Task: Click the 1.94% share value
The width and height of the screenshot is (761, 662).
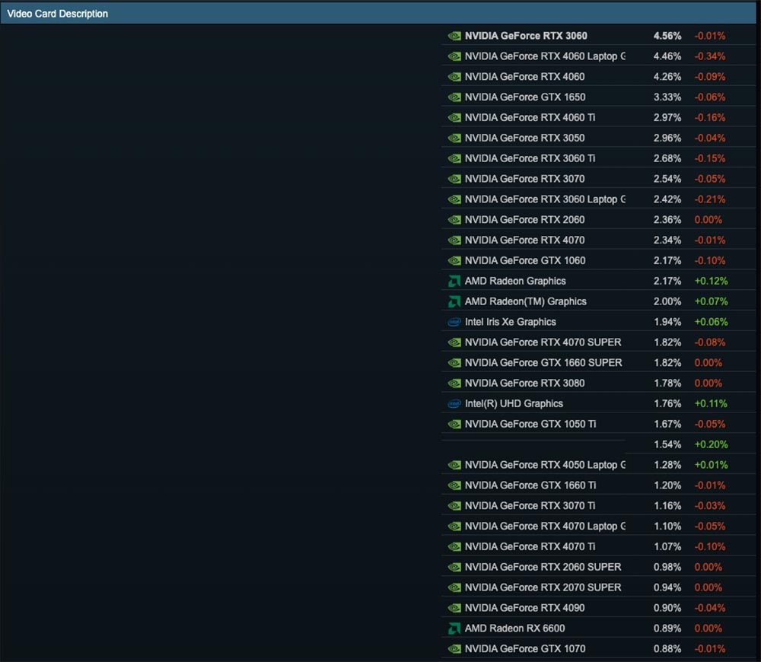Action: (667, 322)
